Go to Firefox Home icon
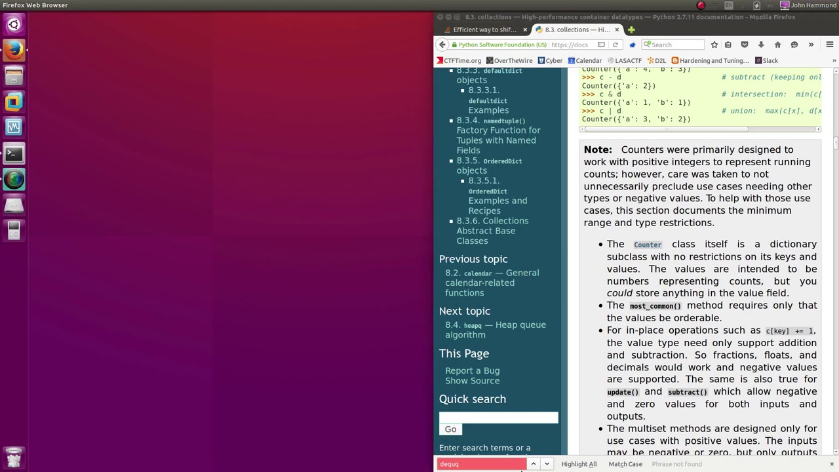This screenshot has width=839, height=472. 777,45
